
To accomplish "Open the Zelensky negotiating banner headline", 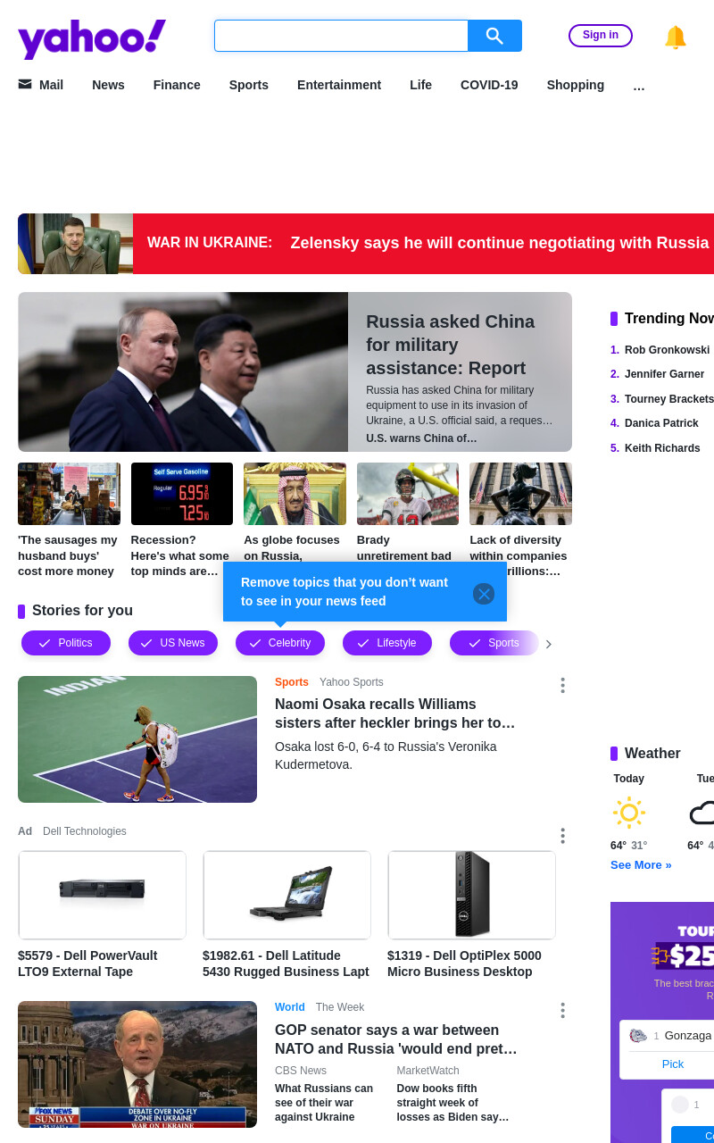I will (x=500, y=243).
